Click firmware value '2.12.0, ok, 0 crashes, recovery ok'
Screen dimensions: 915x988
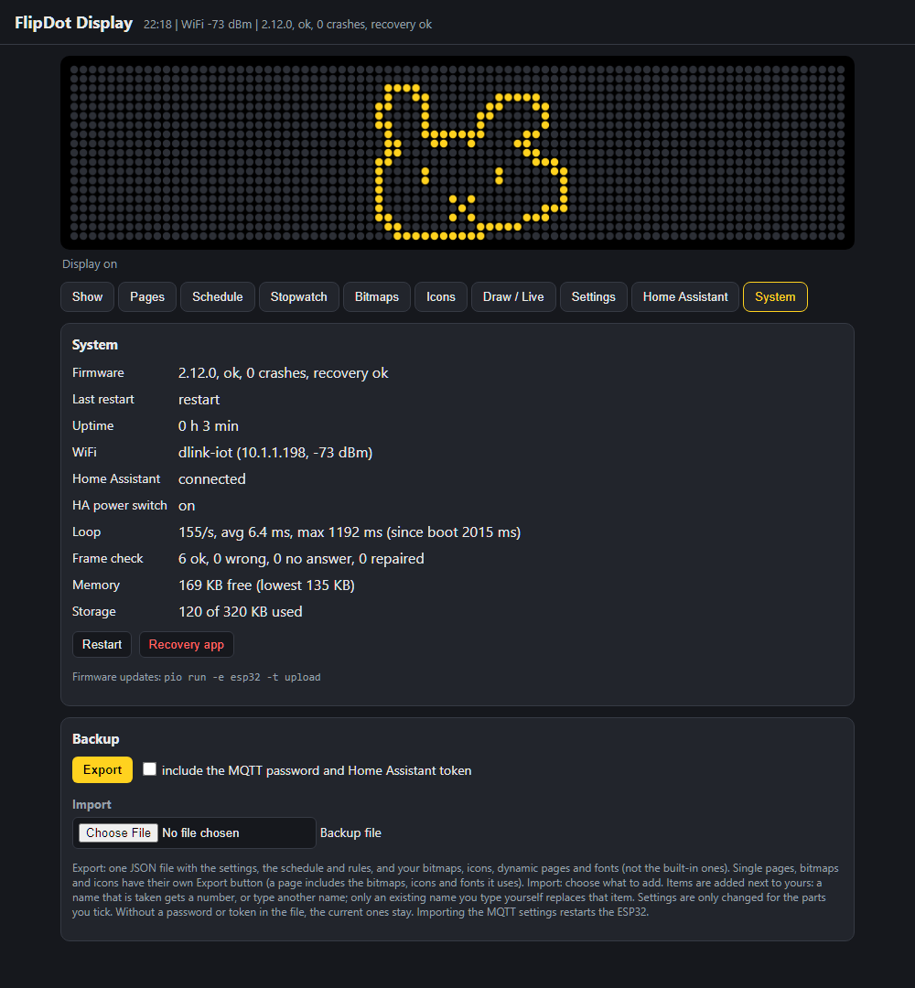pyautogui.click(x=283, y=373)
